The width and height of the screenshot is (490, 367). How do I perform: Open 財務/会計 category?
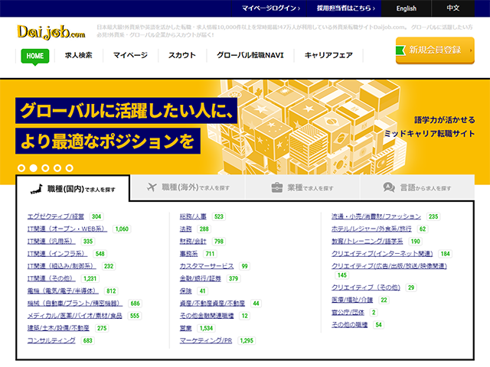coord(193,242)
